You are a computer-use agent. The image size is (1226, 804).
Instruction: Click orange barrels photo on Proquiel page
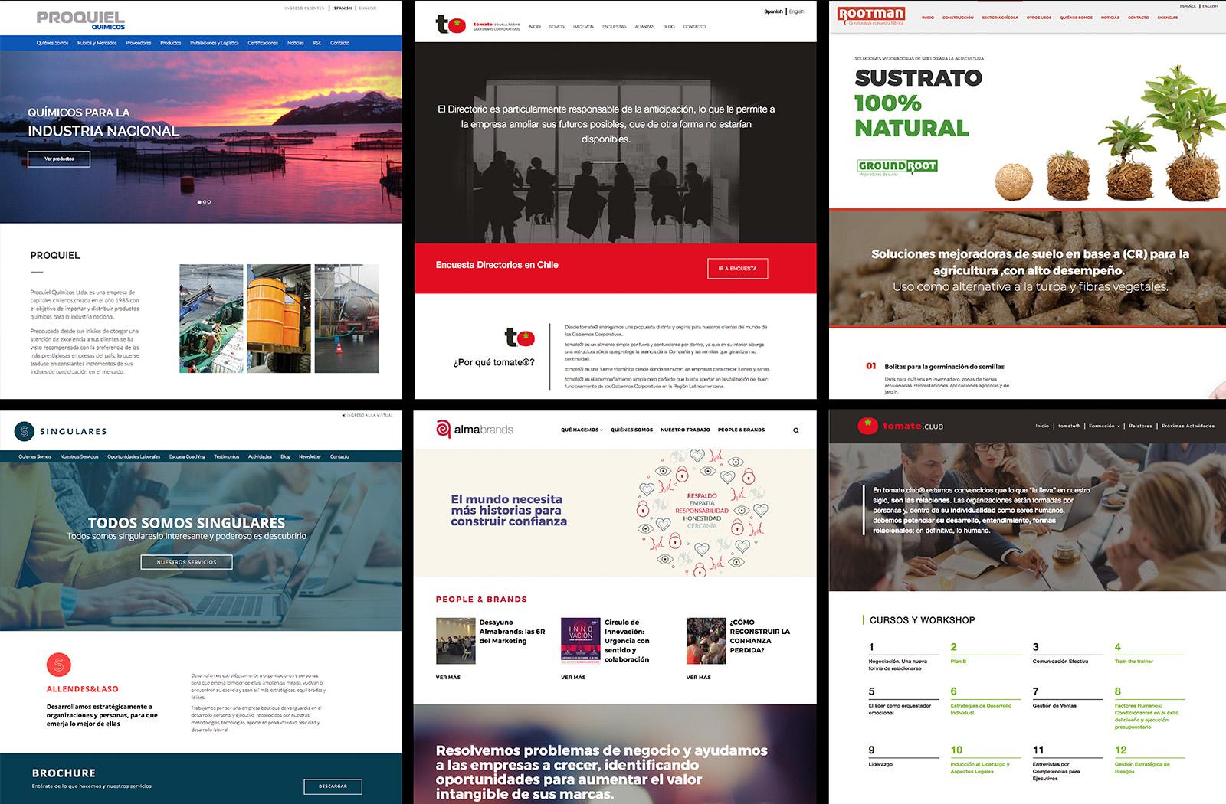tap(279, 319)
